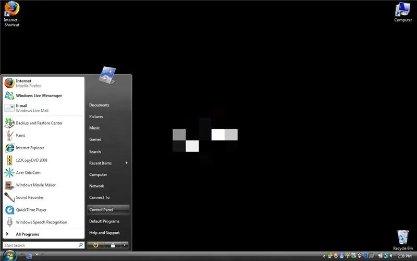
Task: Expand All Programs list
Action: click(44, 234)
